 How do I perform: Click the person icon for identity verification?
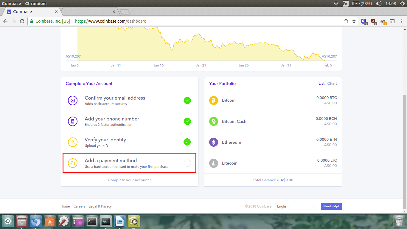73,142
